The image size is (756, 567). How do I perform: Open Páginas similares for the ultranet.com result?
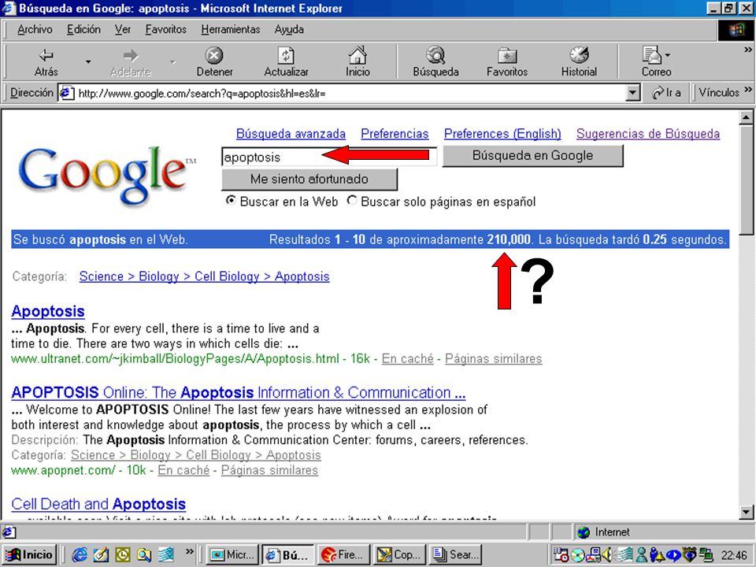click(x=493, y=359)
